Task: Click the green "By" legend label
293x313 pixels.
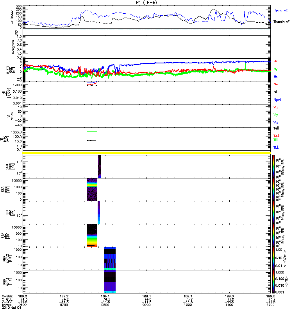Action: tap(275, 69)
